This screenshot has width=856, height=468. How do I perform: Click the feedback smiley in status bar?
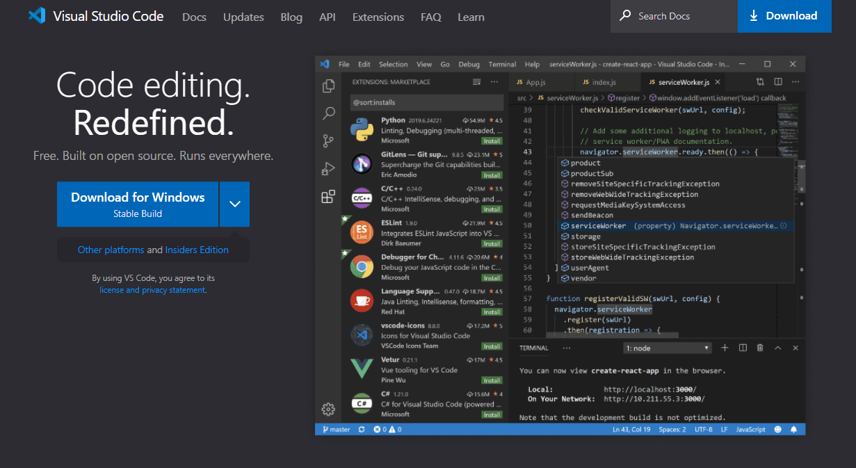(777, 430)
